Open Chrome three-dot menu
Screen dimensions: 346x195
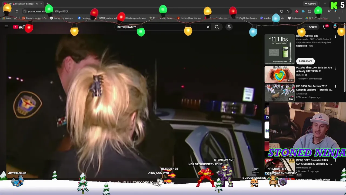coord(342,11)
